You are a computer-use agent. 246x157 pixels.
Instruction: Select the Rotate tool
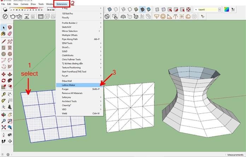(x=4, y=81)
